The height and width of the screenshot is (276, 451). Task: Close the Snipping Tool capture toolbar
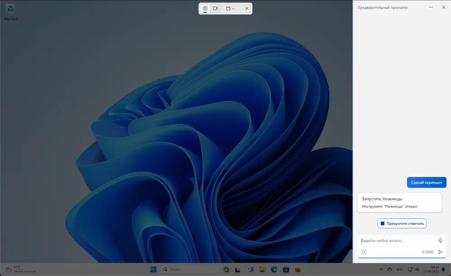247,9
